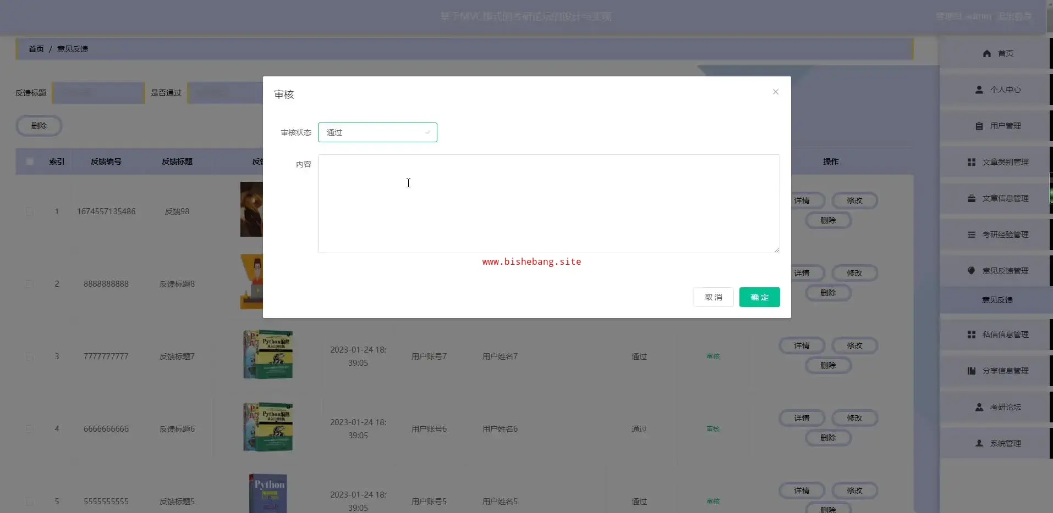Open the blue Python thumbnail in row 反馈标题5
Screen dimensions: 1053x513
(268, 493)
